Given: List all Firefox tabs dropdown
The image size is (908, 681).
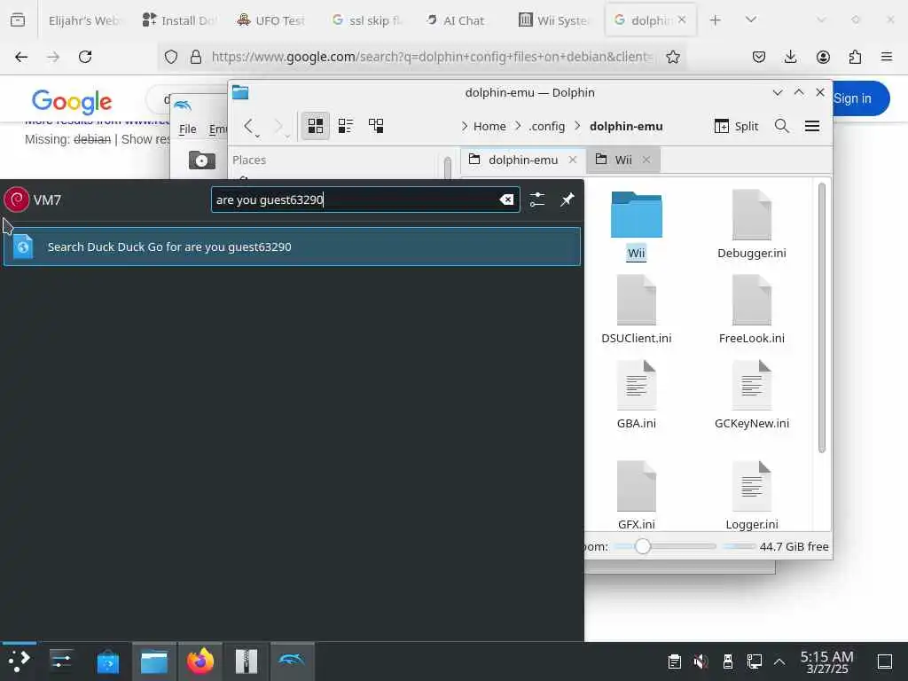Looking at the screenshot, I should tap(750, 20).
